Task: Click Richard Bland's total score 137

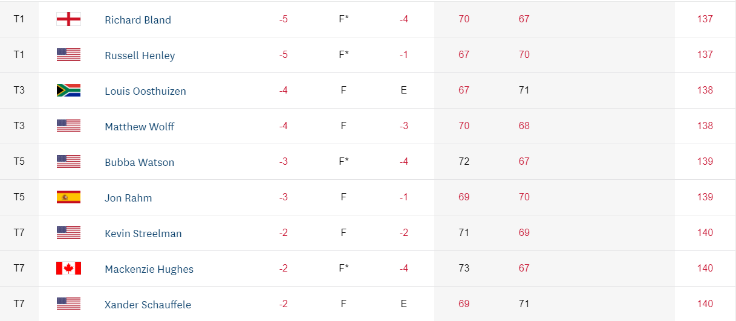Action: coord(705,19)
